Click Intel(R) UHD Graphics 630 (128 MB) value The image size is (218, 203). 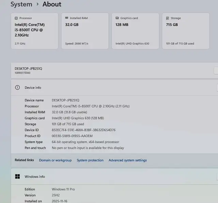tap(78, 118)
